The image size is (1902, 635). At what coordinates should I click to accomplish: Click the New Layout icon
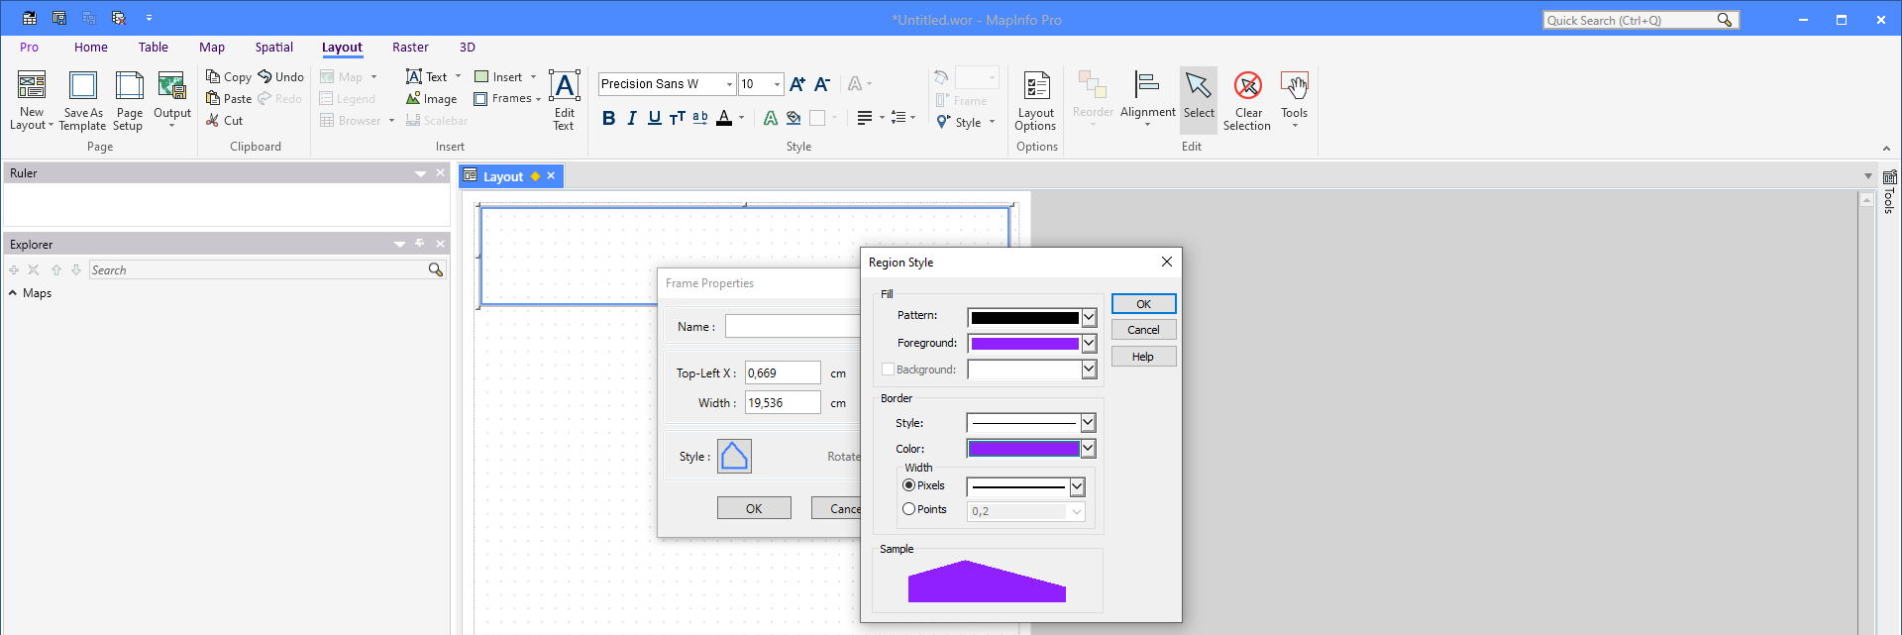pos(32,86)
